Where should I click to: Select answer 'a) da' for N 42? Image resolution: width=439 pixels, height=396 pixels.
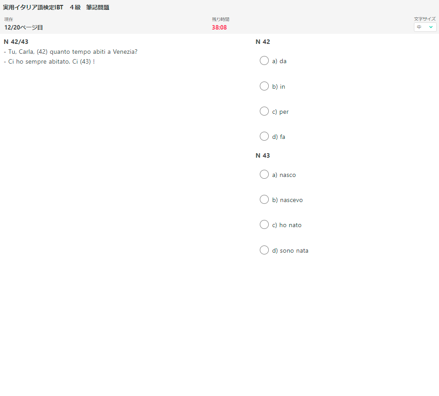pos(264,60)
